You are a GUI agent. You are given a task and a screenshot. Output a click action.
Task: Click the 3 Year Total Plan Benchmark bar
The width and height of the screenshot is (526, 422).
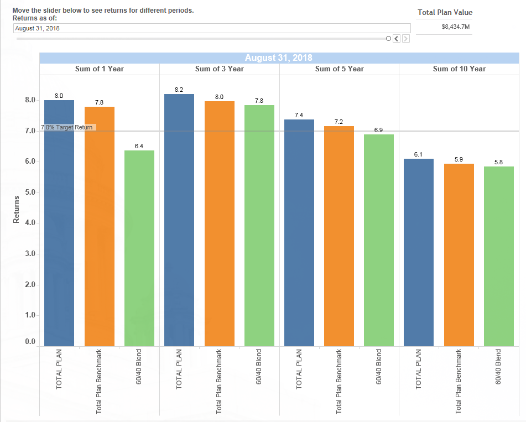[220, 224]
